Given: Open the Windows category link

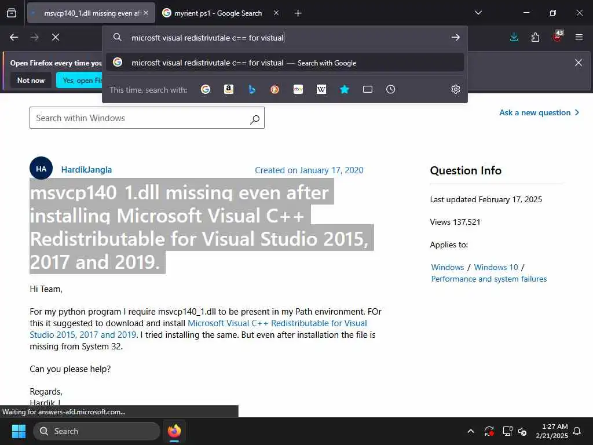Looking at the screenshot, I should click(x=448, y=267).
